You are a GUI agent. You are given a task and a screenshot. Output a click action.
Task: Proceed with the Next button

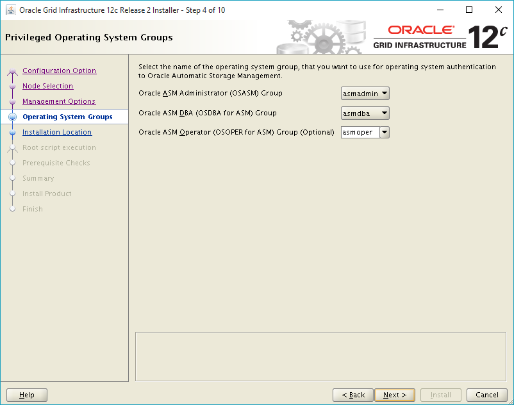[395, 395]
